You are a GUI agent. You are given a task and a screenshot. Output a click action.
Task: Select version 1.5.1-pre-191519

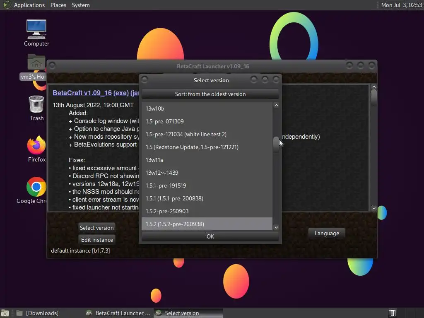click(x=207, y=185)
